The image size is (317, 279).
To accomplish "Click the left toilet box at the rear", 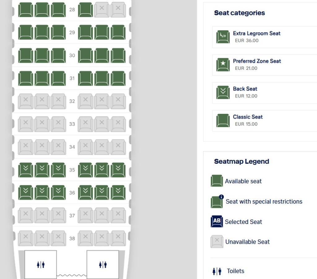I will (x=41, y=265).
